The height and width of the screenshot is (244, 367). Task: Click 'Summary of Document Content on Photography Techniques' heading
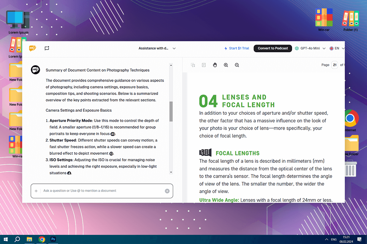pyautogui.click(x=97, y=70)
